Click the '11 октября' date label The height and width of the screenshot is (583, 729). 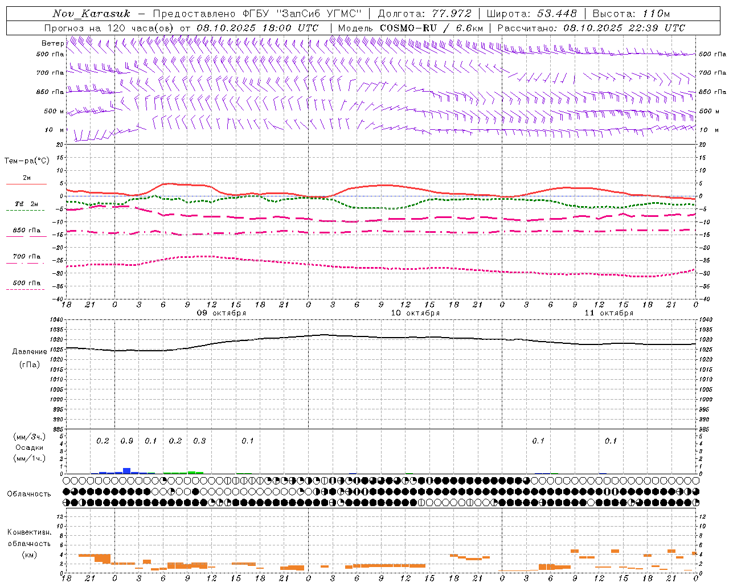coord(609,313)
